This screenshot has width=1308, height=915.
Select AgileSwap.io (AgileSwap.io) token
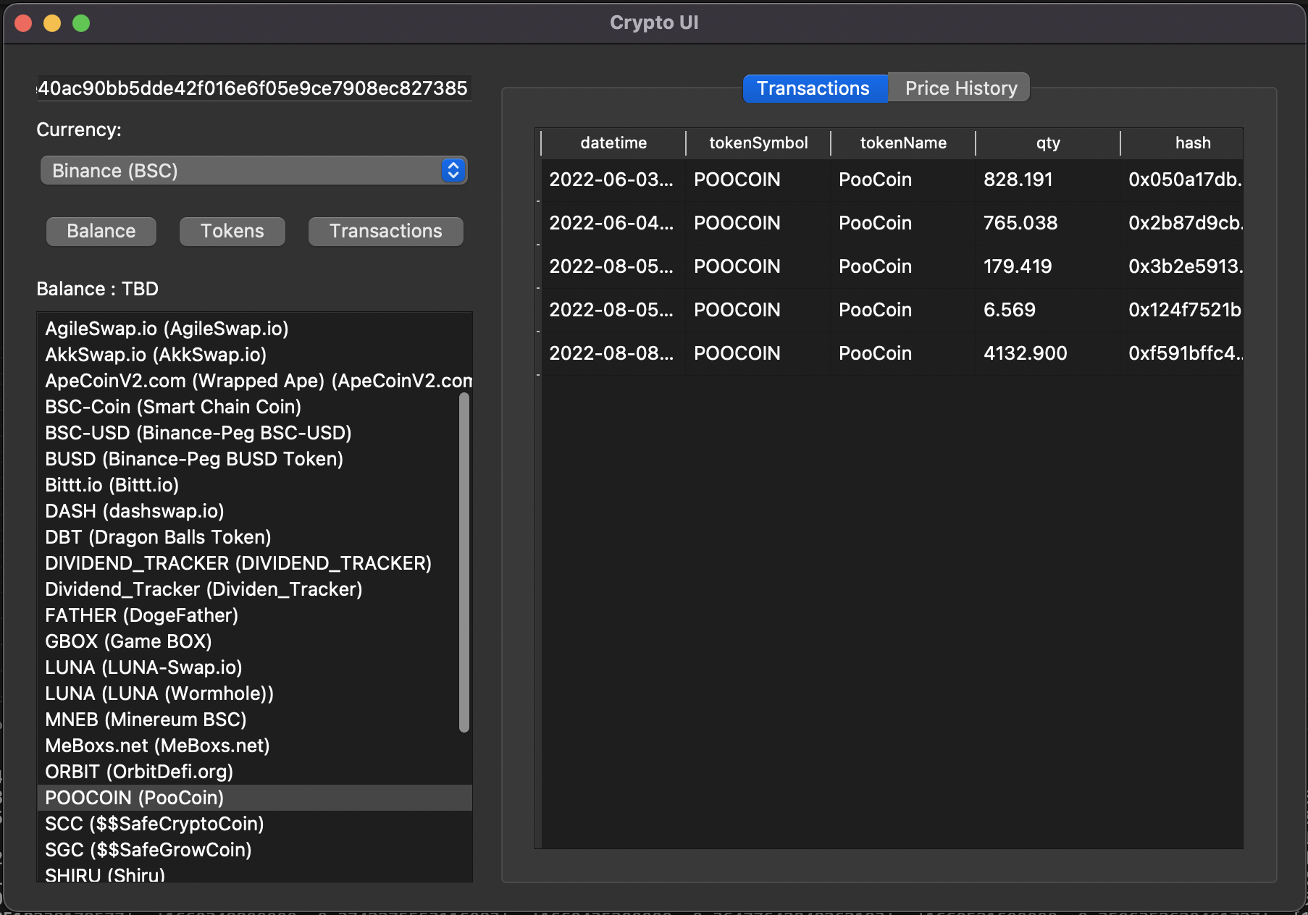tap(254, 329)
